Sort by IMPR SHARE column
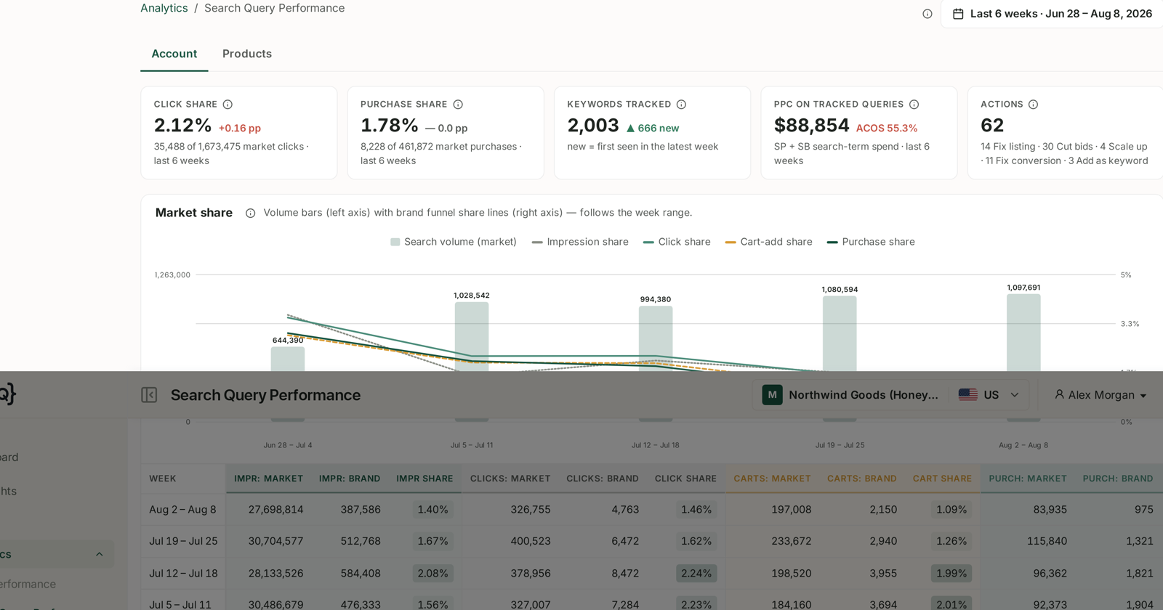This screenshot has height=610, width=1163. [424, 479]
